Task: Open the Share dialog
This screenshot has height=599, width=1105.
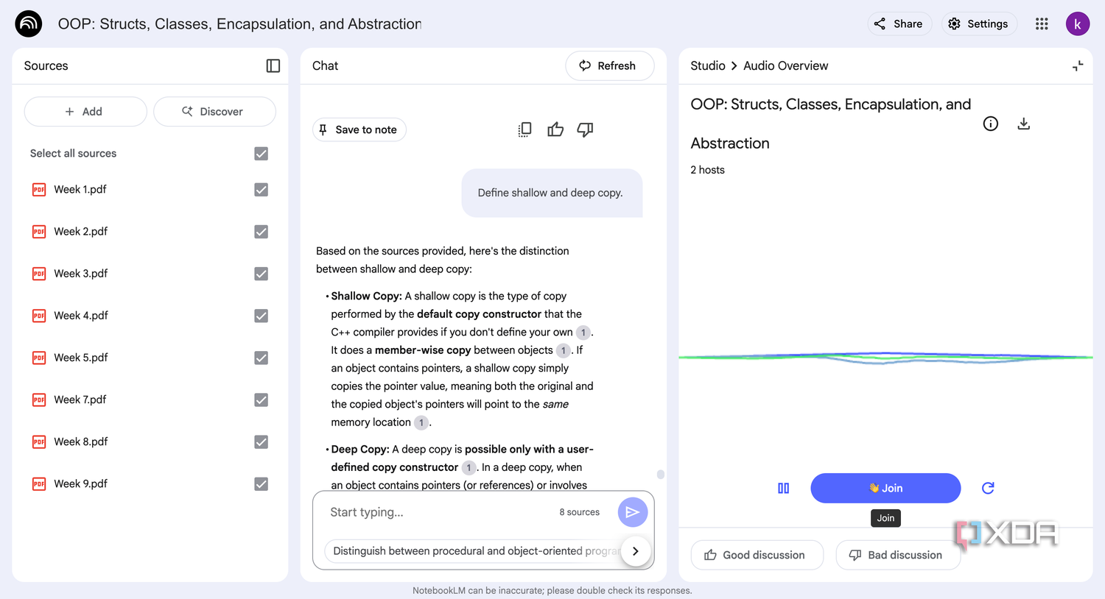Action: [899, 24]
